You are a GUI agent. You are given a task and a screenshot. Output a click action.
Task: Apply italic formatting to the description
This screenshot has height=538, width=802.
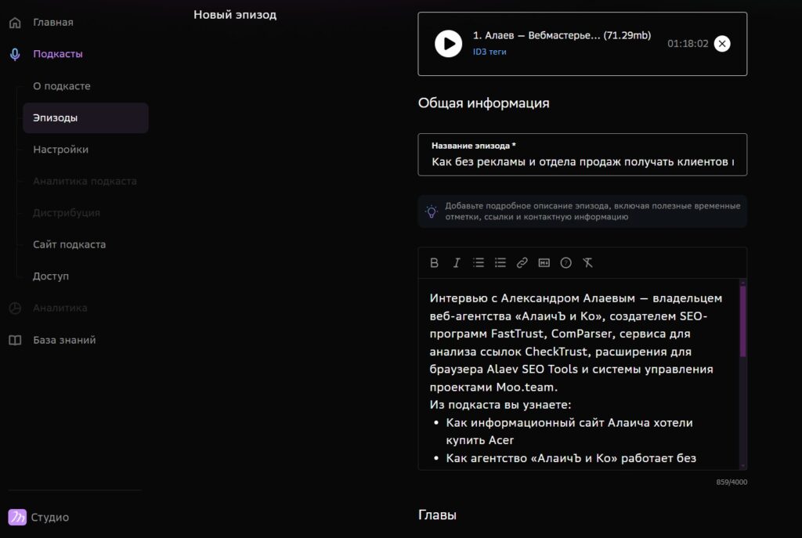click(x=457, y=263)
